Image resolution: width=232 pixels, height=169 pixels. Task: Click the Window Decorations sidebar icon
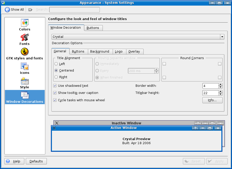pyautogui.click(x=25, y=95)
